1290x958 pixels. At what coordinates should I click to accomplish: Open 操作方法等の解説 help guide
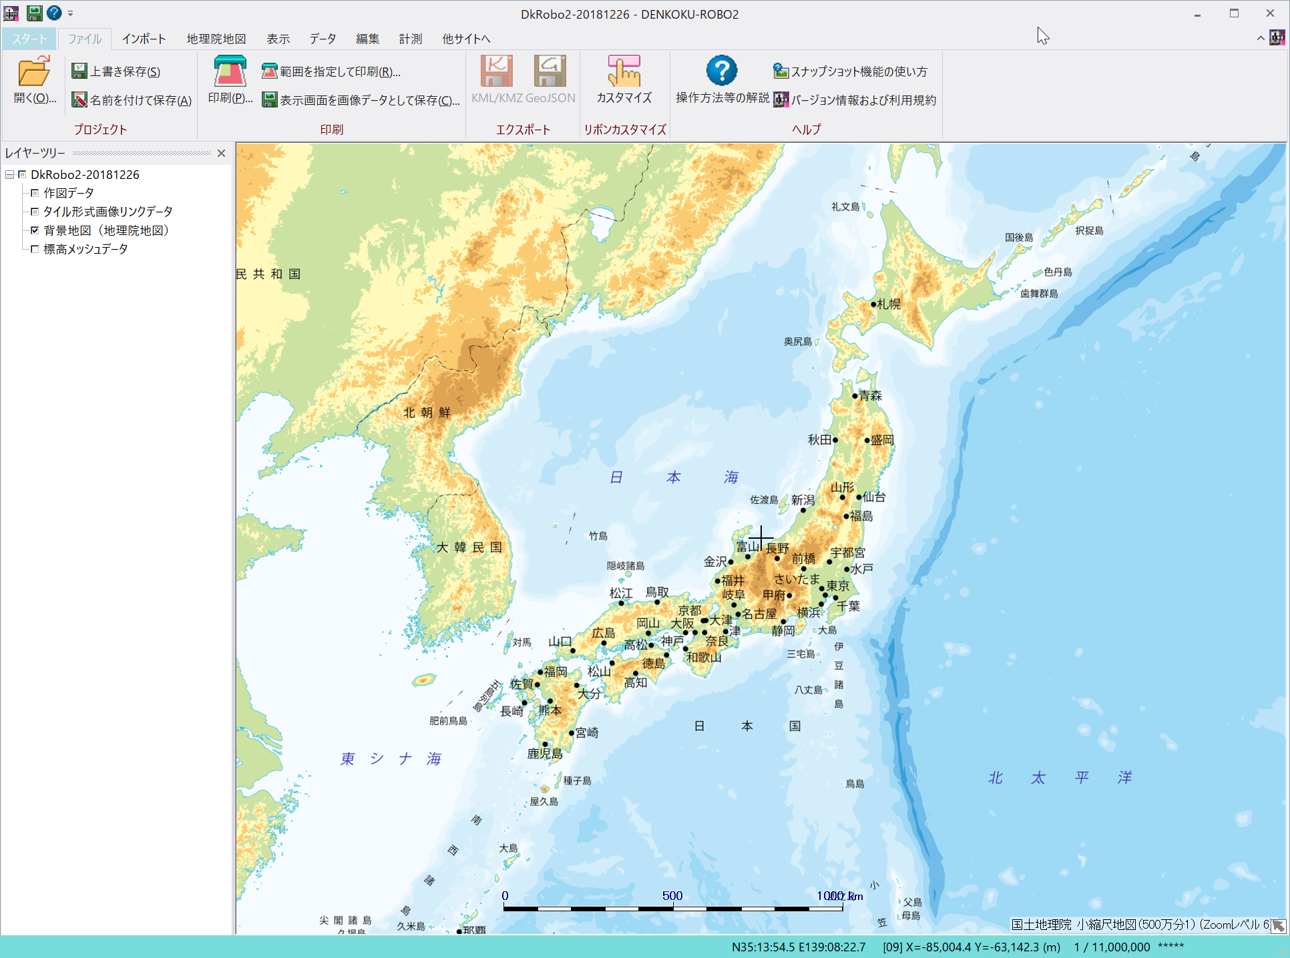pos(722,79)
